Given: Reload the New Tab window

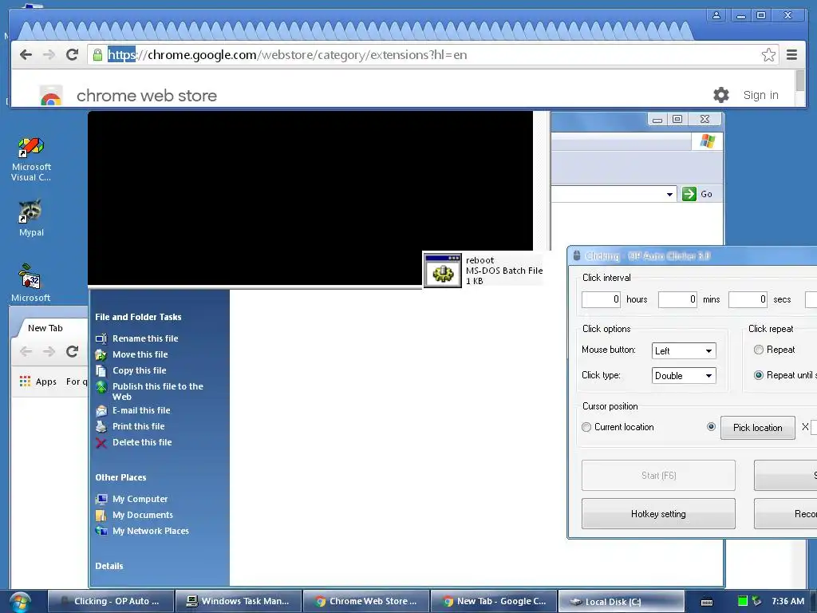Looking at the screenshot, I should (x=72, y=351).
